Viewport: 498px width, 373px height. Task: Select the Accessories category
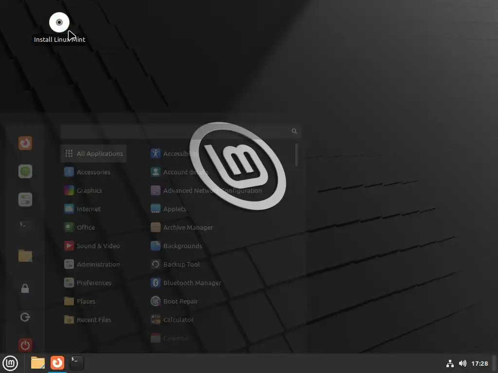click(x=93, y=172)
